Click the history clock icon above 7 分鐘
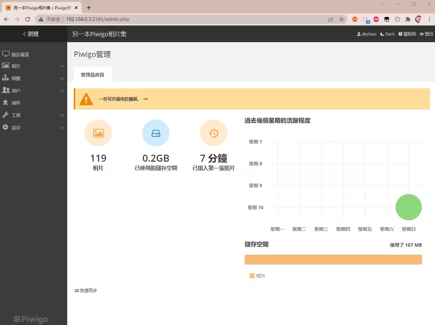This screenshot has height=325, width=435. (213, 133)
